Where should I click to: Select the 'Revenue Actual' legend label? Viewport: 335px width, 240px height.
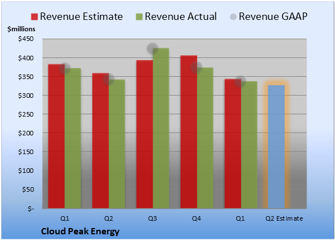(x=181, y=16)
